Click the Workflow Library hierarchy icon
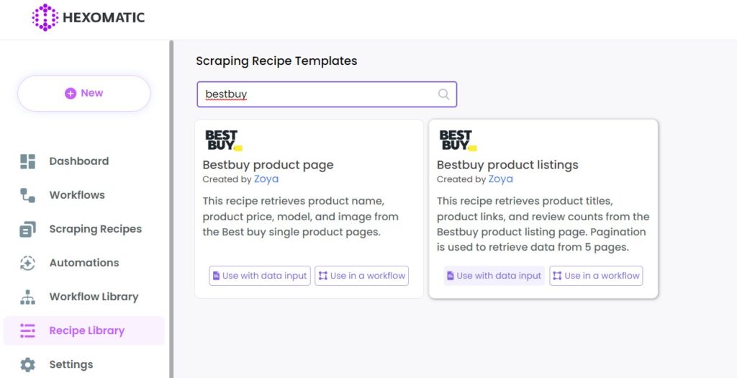This screenshot has width=737, height=378. pyautogui.click(x=28, y=297)
